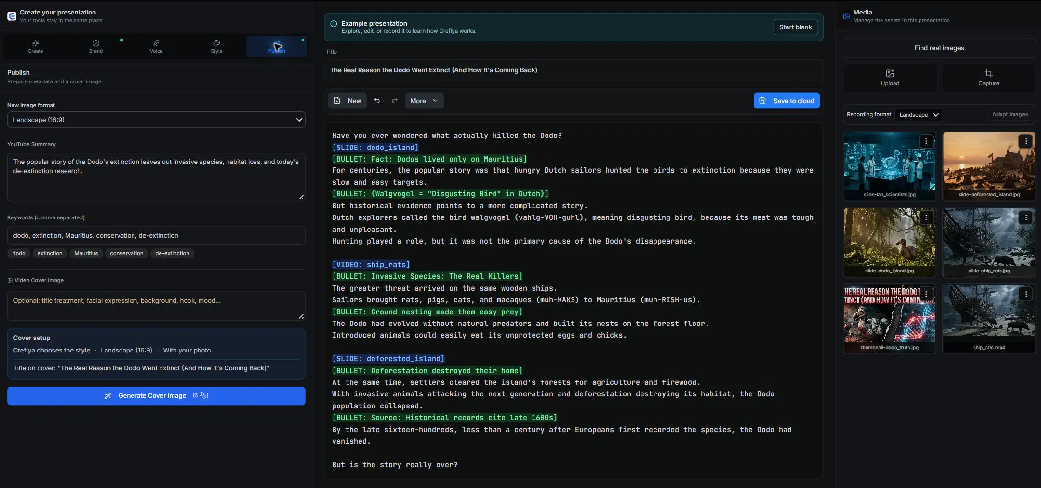1041x488 pixels.
Task: Select the slide-lab_scientists.jpg thumbnail
Action: coord(890,166)
